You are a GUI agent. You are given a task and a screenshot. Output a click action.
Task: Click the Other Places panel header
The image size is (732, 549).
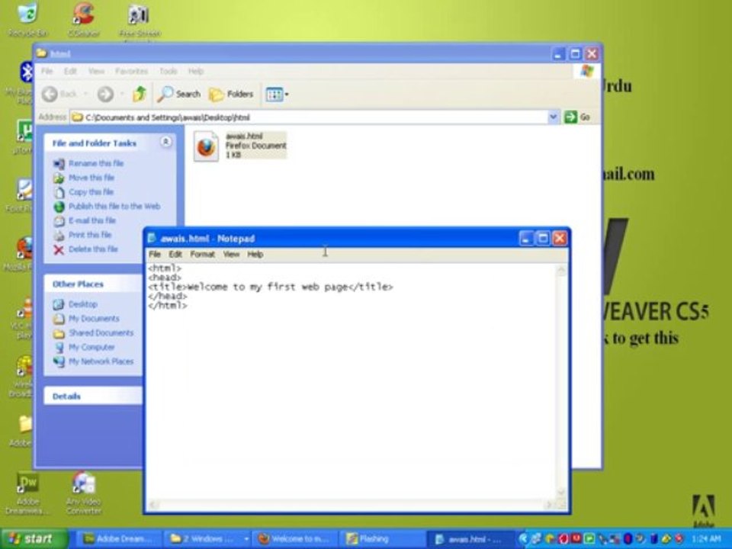(93, 284)
